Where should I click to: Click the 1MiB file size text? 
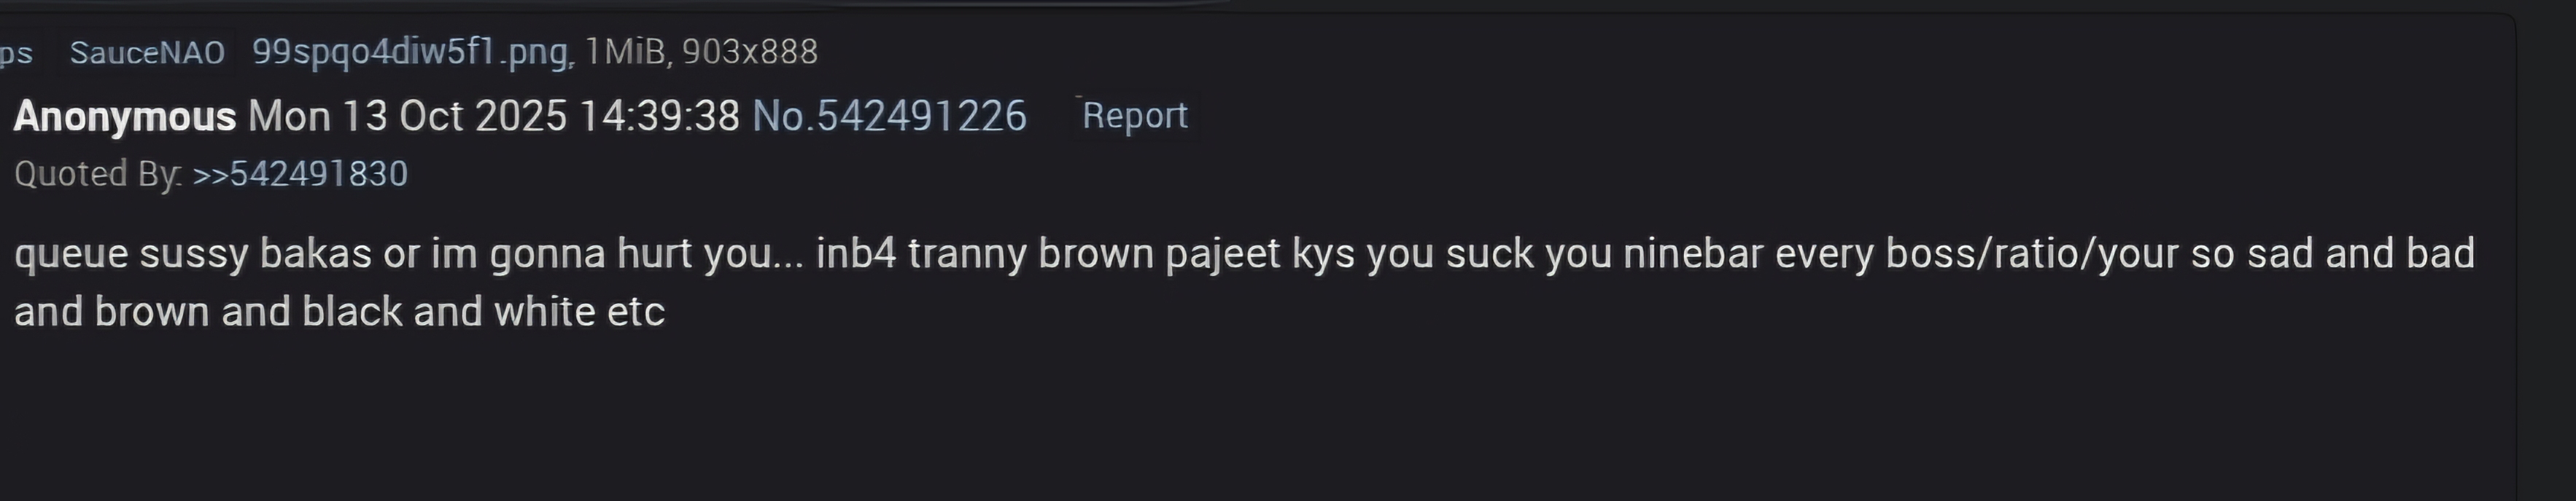point(626,51)
